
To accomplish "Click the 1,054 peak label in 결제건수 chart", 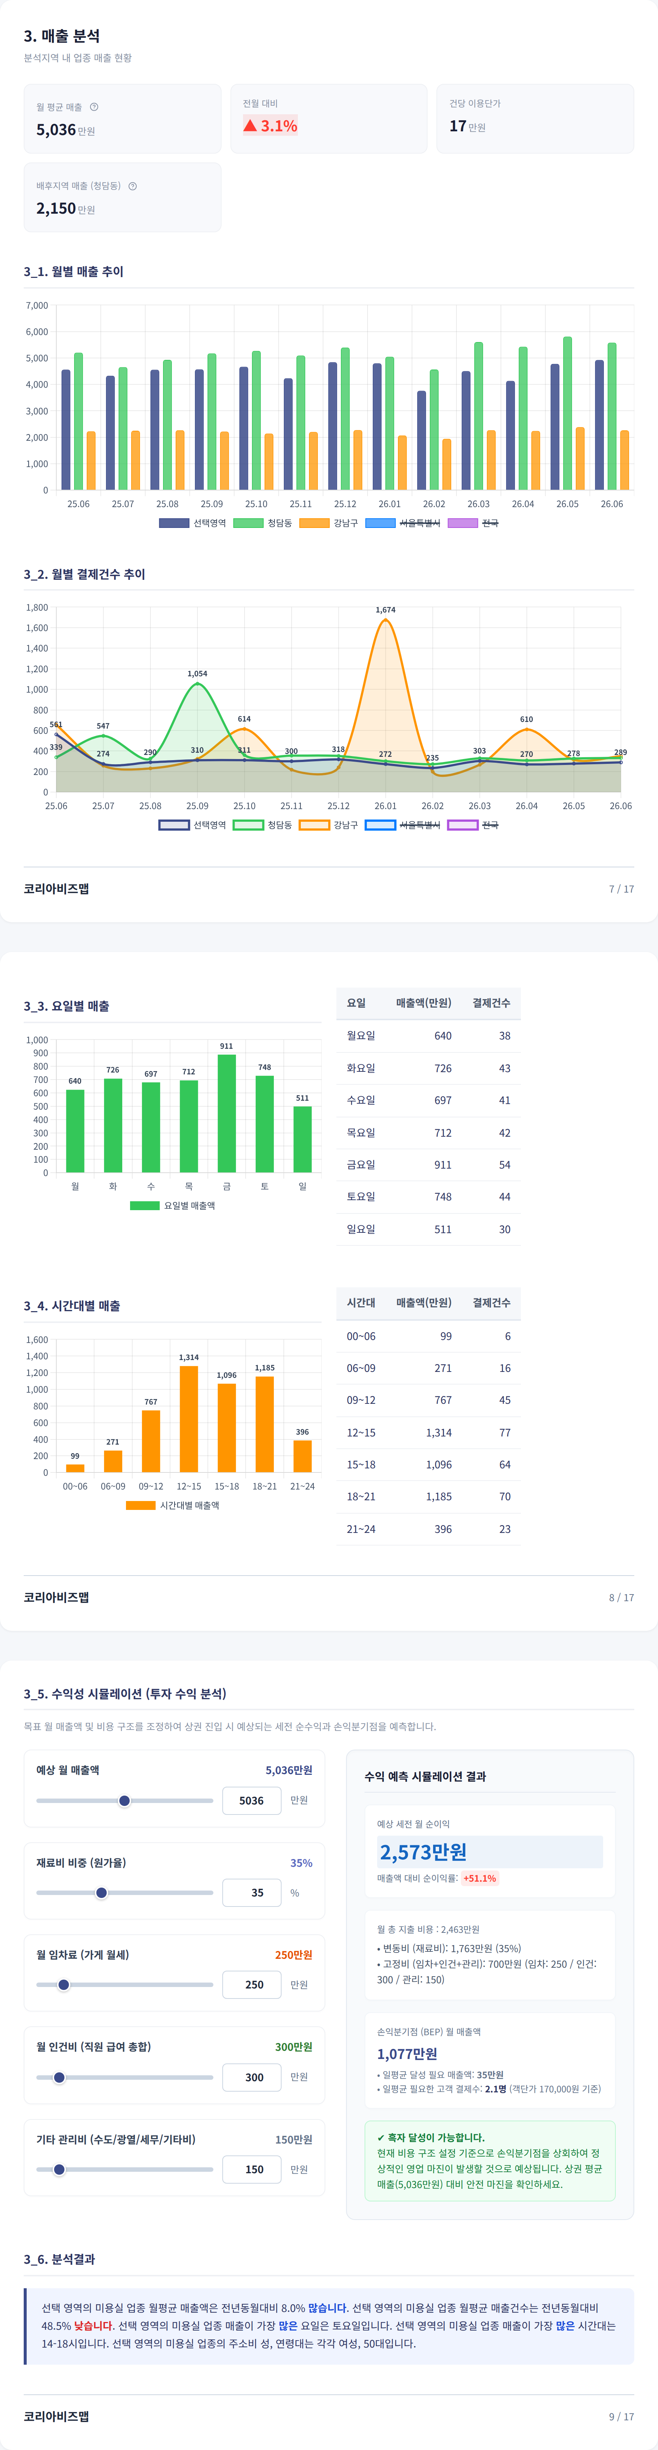I will click(x=197, y=673).
